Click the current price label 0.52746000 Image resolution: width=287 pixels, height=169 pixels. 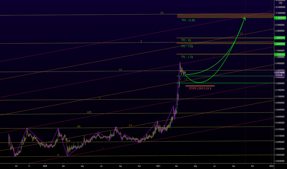tap(280, 73)
